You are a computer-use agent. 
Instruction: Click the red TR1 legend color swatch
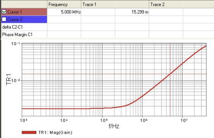29,132
